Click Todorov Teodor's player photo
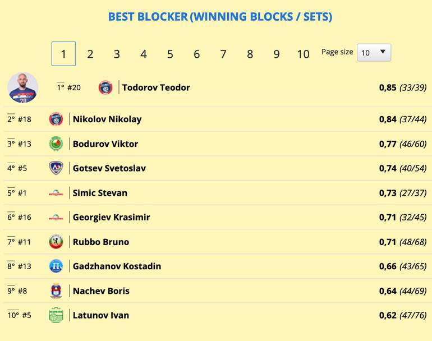432x341 pixels. (23, 87)
